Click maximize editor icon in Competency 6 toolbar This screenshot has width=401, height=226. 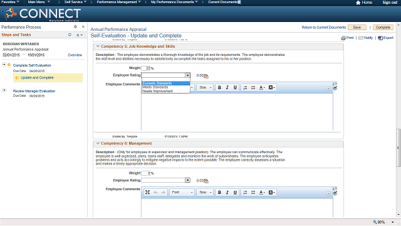coord(148,193)
